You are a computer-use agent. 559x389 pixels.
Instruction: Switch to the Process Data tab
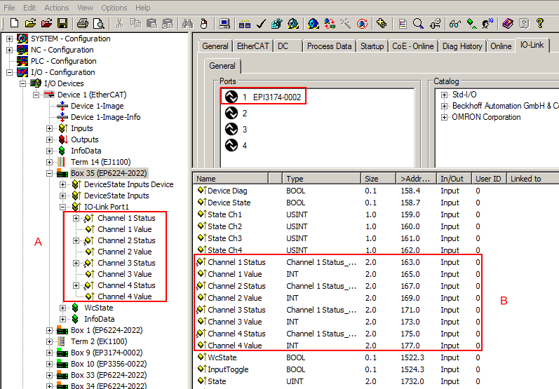coord(329,46)
